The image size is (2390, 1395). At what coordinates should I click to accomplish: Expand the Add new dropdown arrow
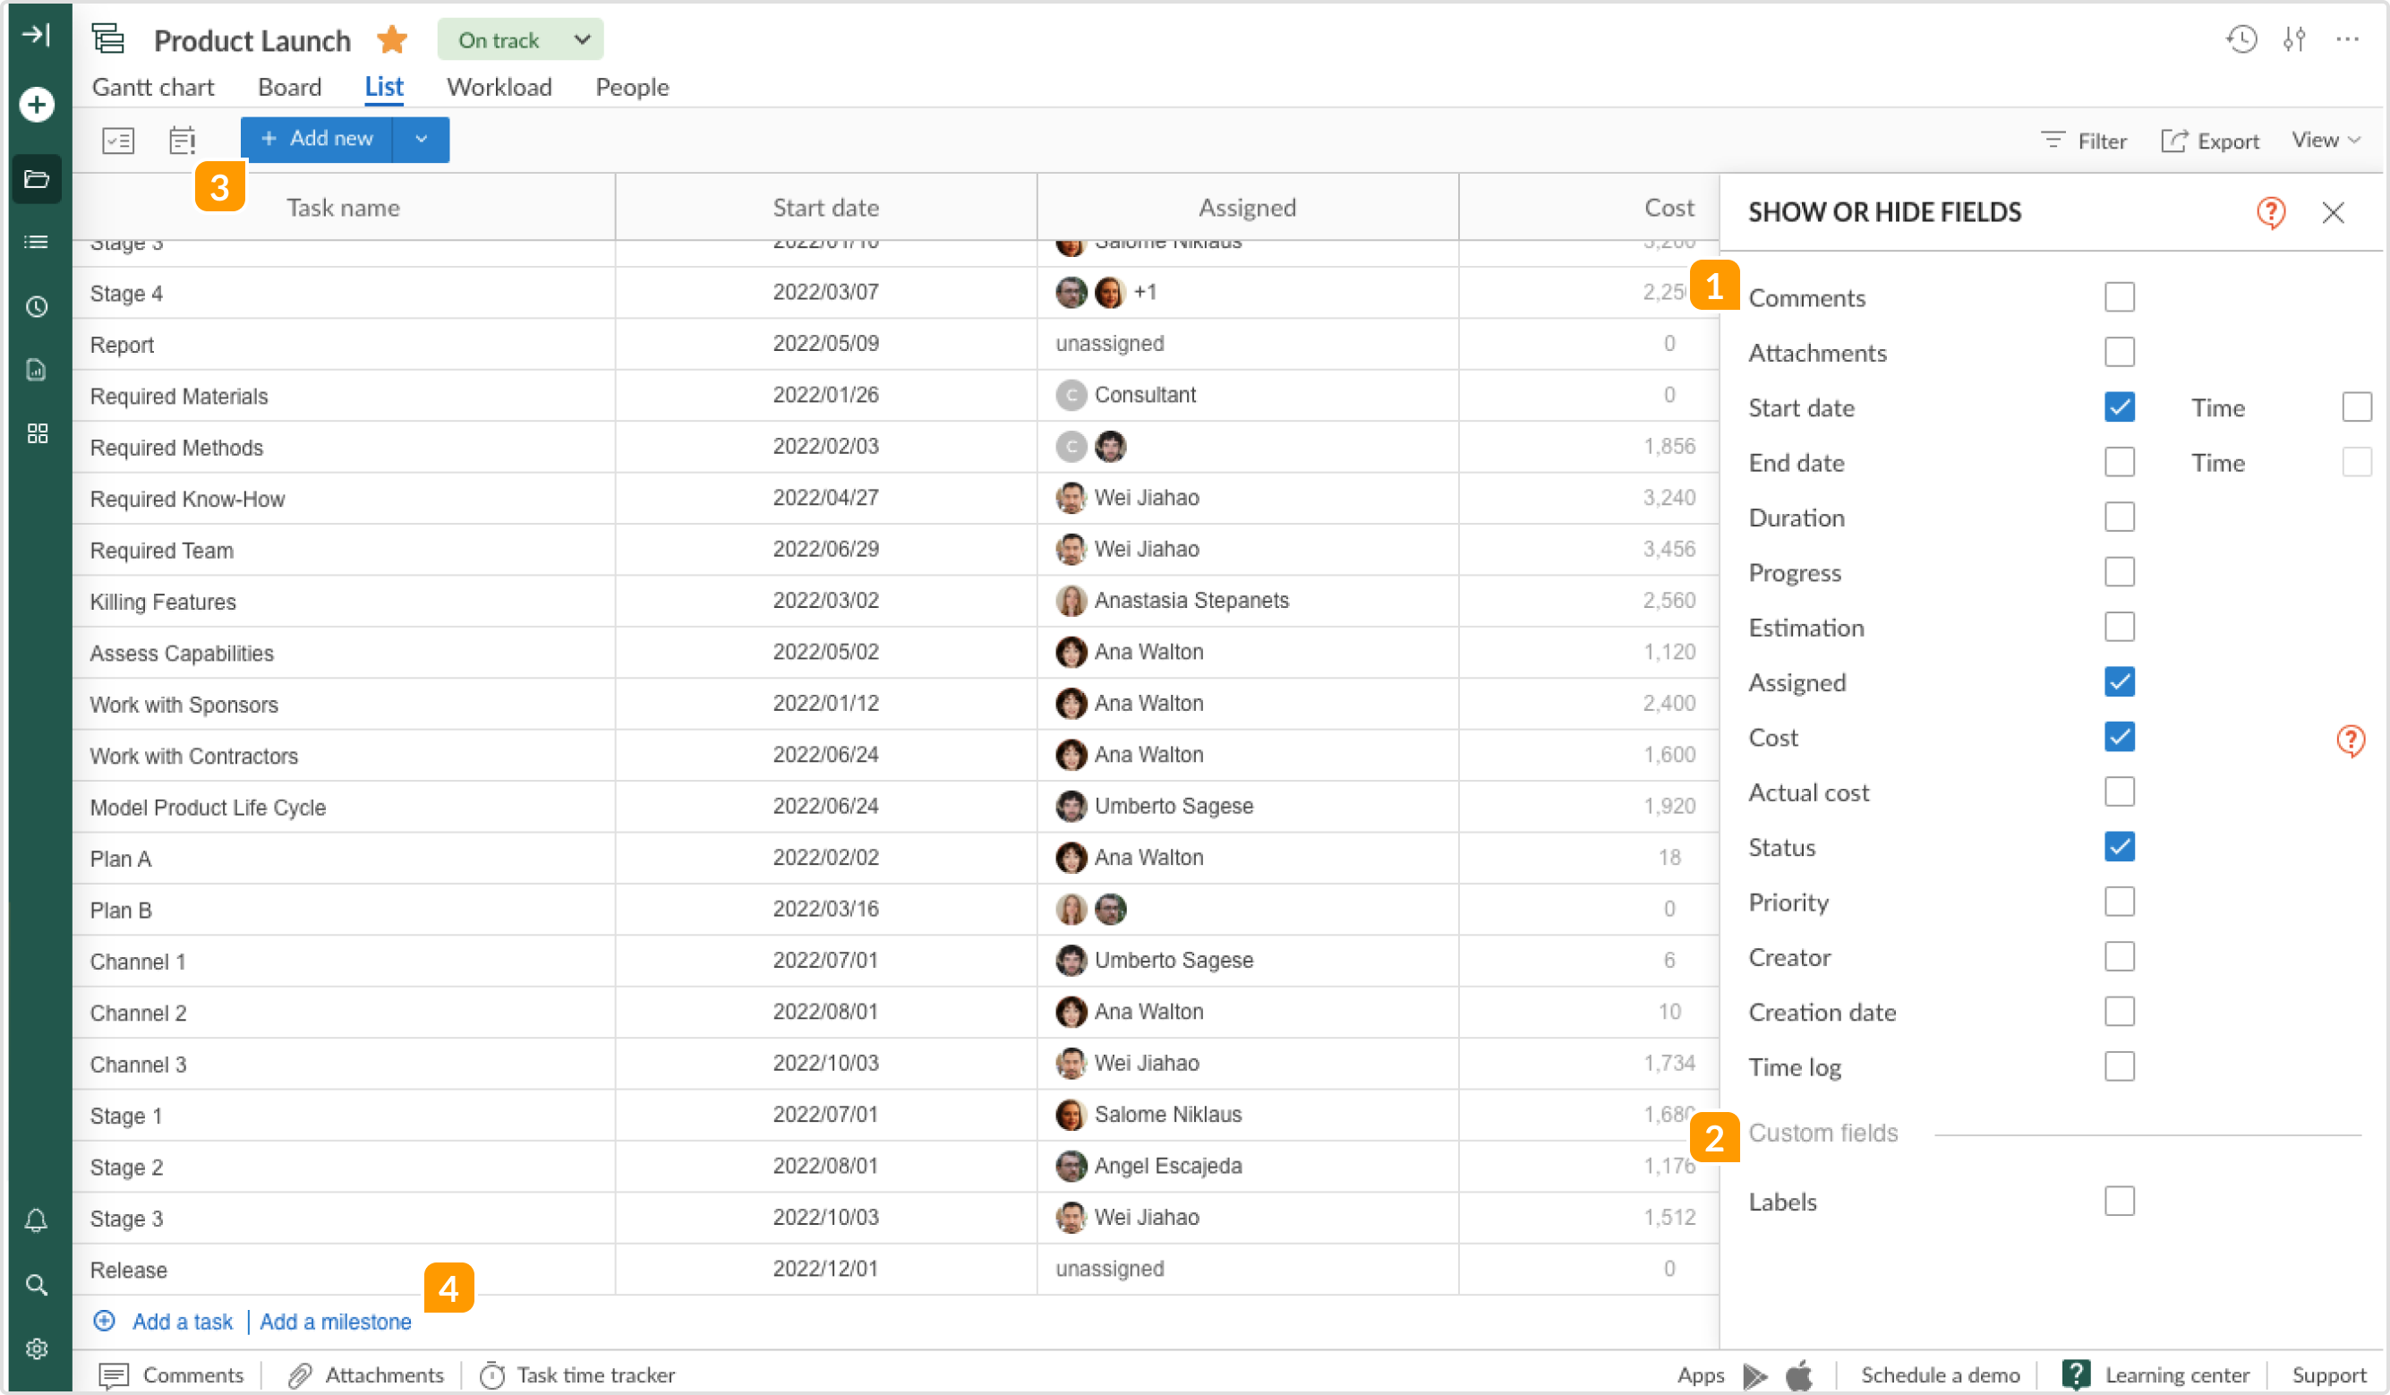pyautogui.click(x=421, y=139)
